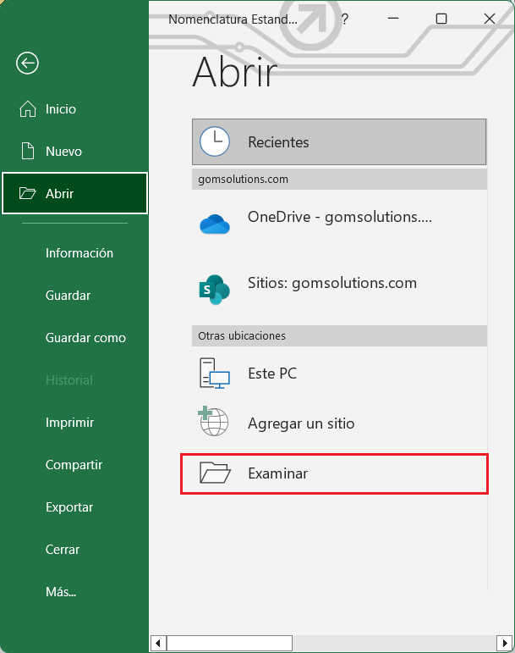This screenshot has width=515, height=653.
Task: Click the Nuevo blank page icon
Action: (x=28, y=151)
